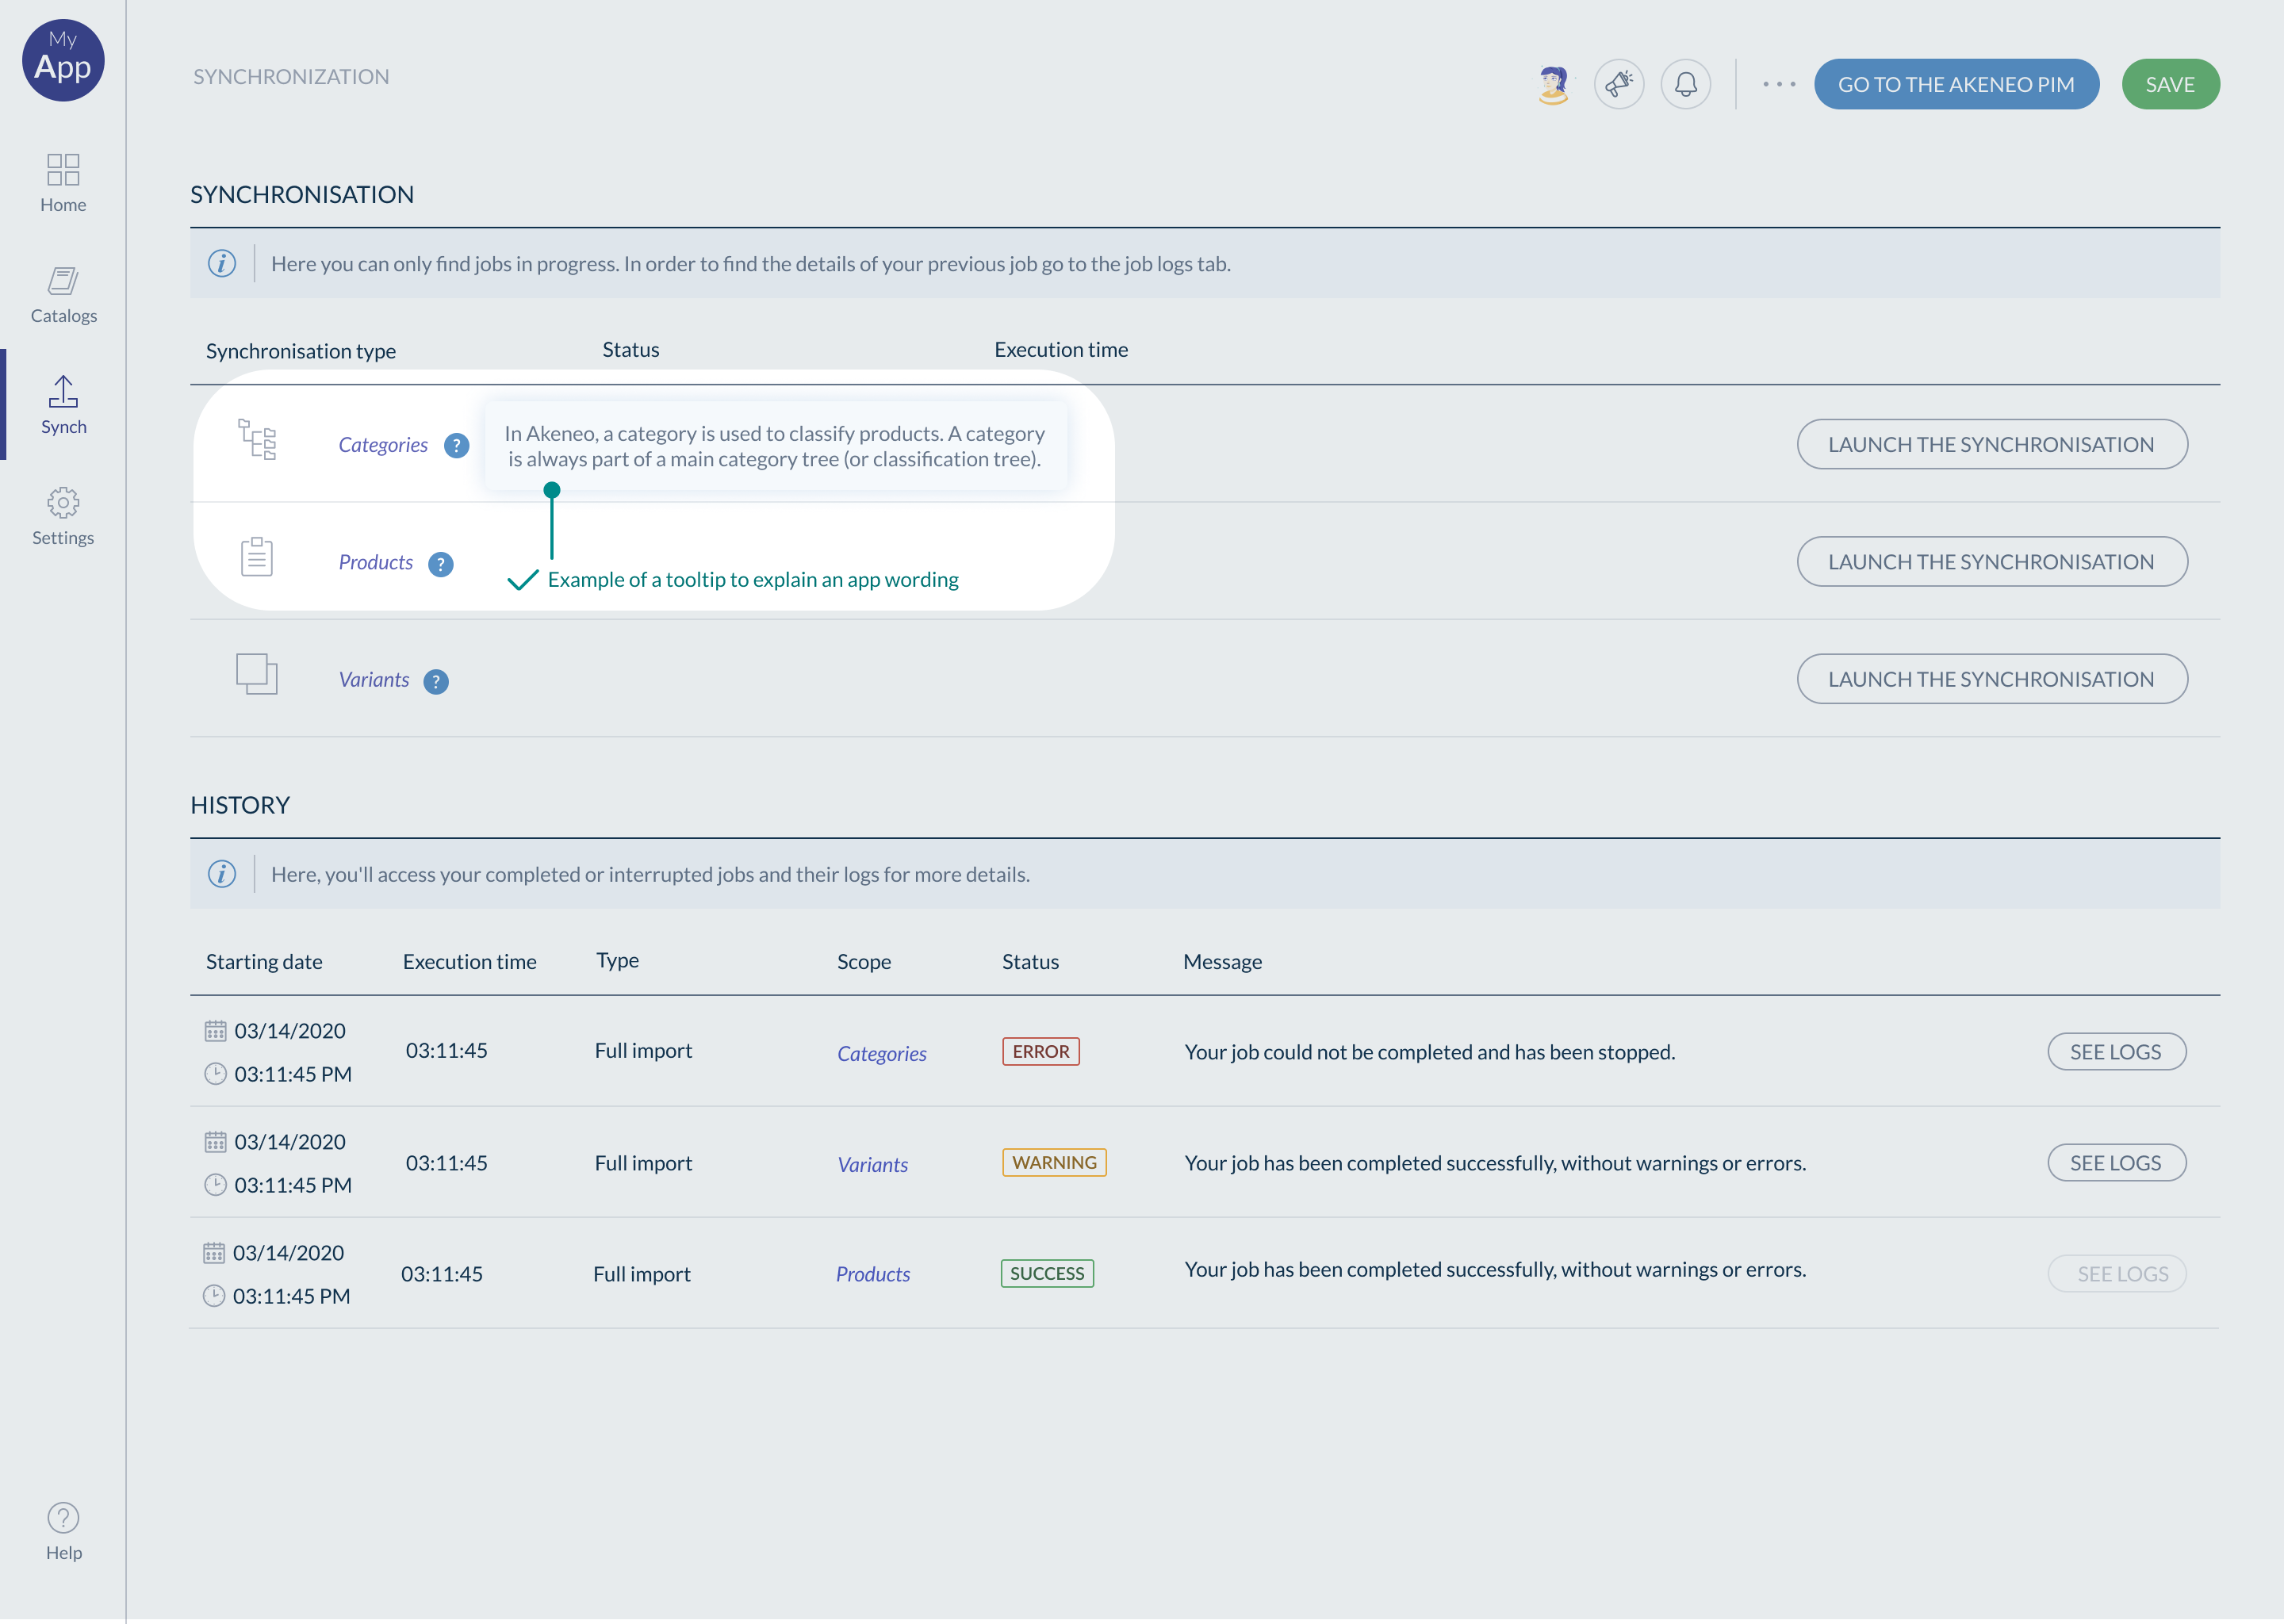This screenshot has height=1624, width=2284.
Task: Open Help at sidebar bottom
Action: 63,1530
